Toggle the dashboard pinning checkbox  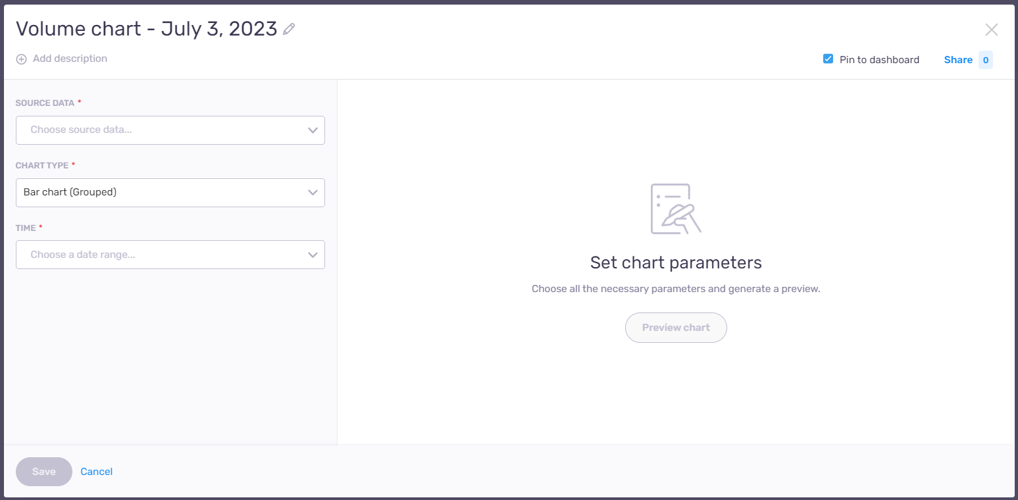827,59
